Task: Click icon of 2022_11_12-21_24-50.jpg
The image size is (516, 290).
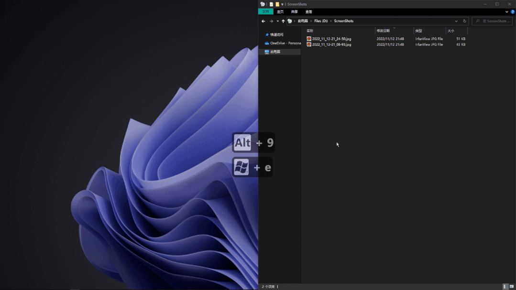Action: coord(308,39)
